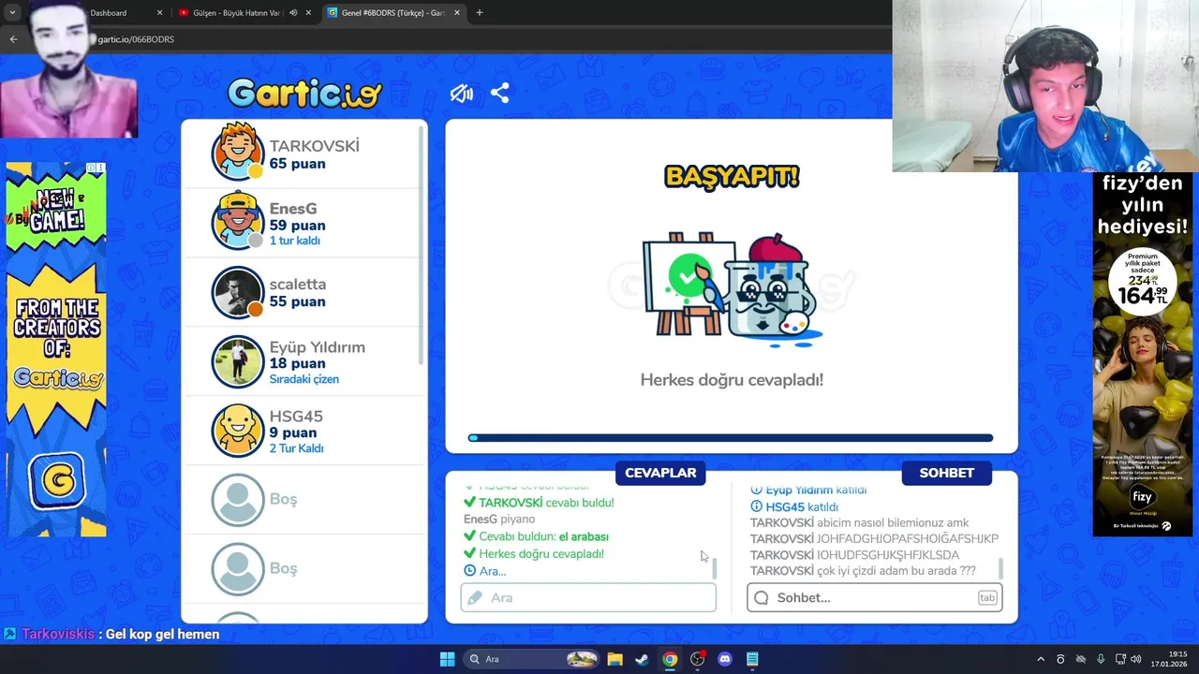Viewport: 1199px width, 674px height.
Task: Open the Notepad taskbar icon
Action: pyautogui.click(x=752, y=659)
